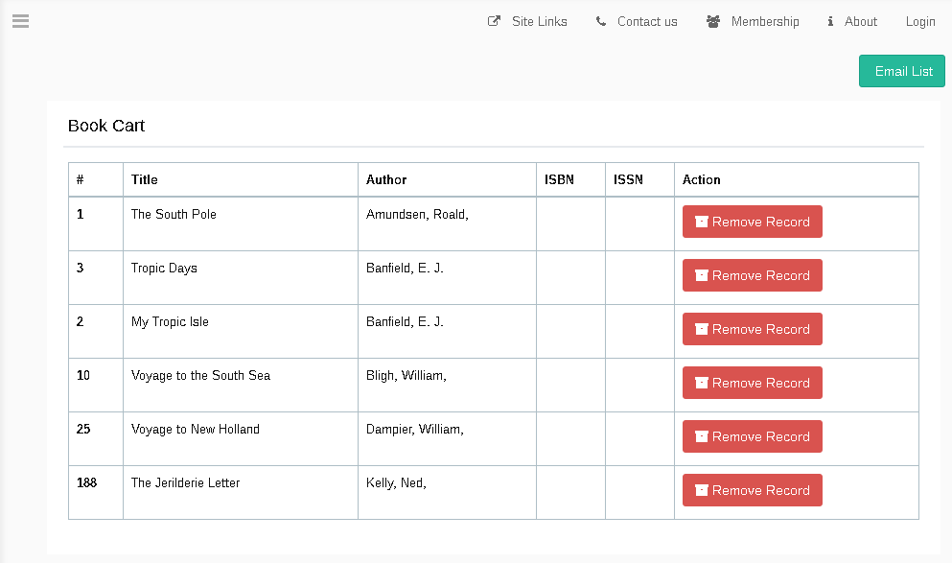Remove Voyage to the South Sea record
952x563 pixels.
752,383
